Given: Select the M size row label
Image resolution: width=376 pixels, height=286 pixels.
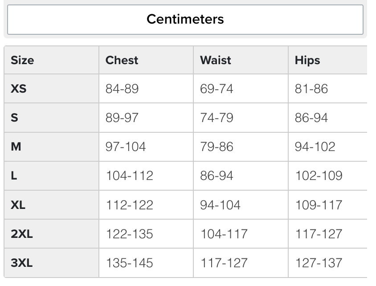Looking at the screenshot, I should click(x=16, y=147).
